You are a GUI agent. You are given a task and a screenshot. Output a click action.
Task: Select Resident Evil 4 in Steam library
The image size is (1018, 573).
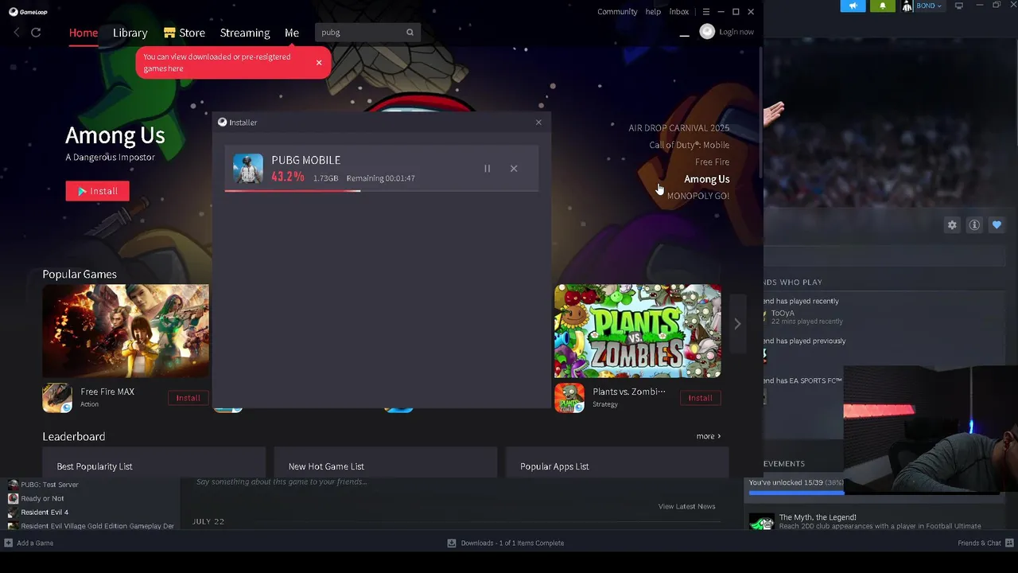tap(45, 513)
